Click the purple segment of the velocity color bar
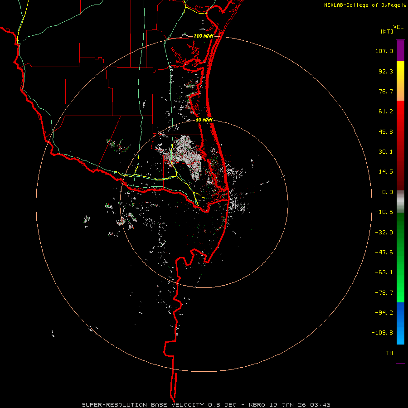The image size is (408, 408). point(400,50)
